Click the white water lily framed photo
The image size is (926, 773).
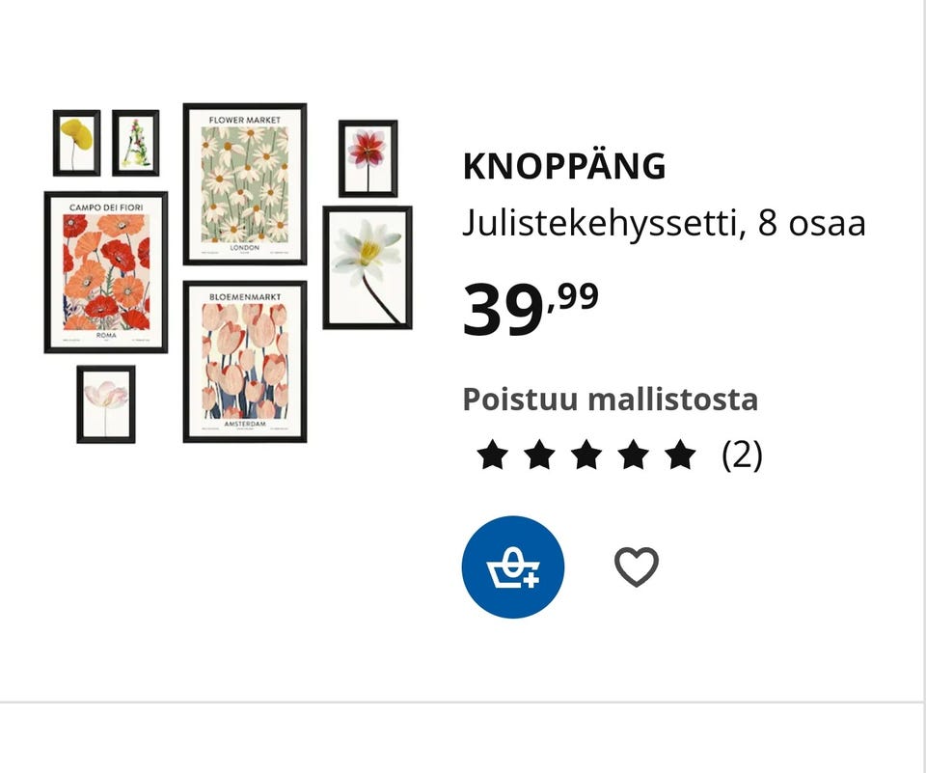coord(370,266)
